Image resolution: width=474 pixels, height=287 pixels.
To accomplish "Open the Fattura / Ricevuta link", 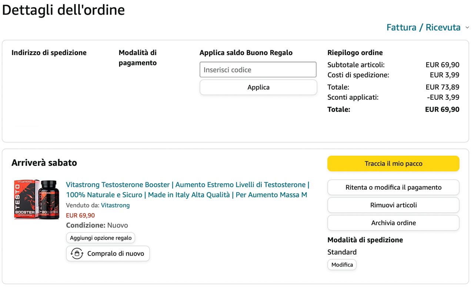I will [423, 27].
